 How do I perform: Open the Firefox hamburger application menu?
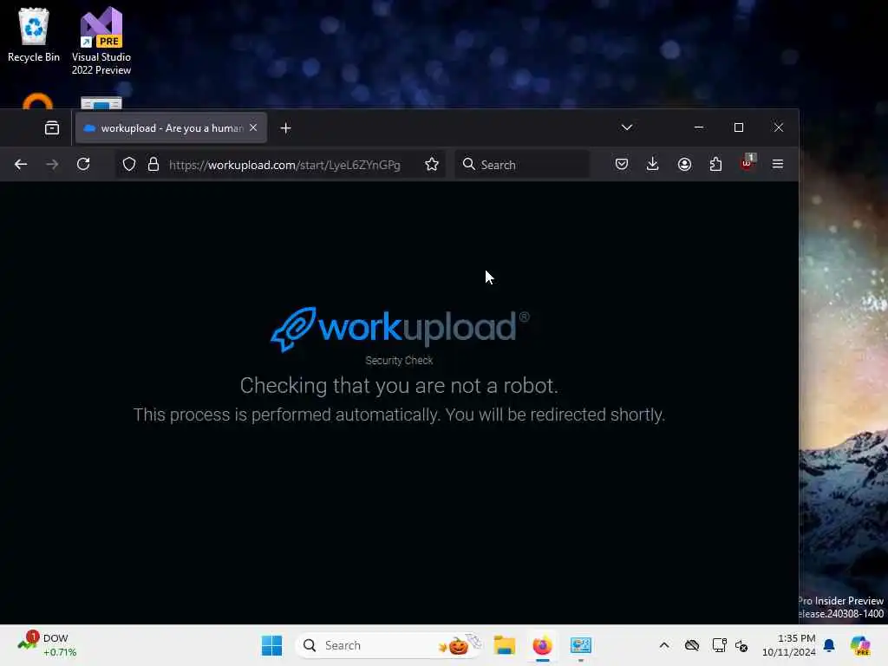coord(778,164)
